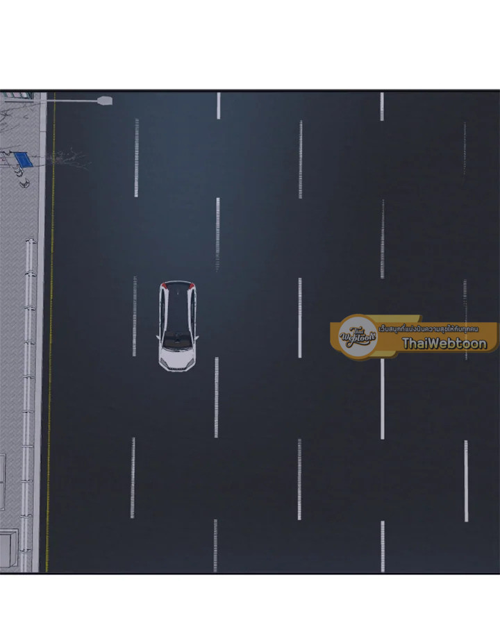This screenshot has height=625, width=500.
Task: Click the street lamp head at top
Action: [104, 101]
